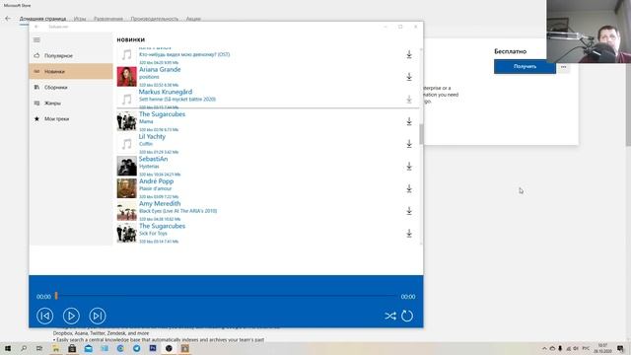This screenshot has width=631, height=355.
Task: Click the Сборники sidebar icon
Action: [x=36, y=88]
